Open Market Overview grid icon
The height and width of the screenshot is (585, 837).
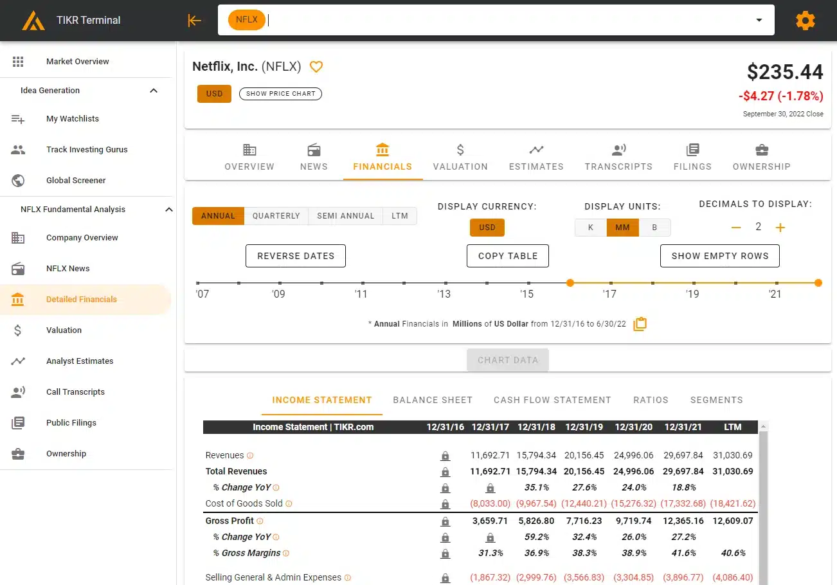pos(18,62)
